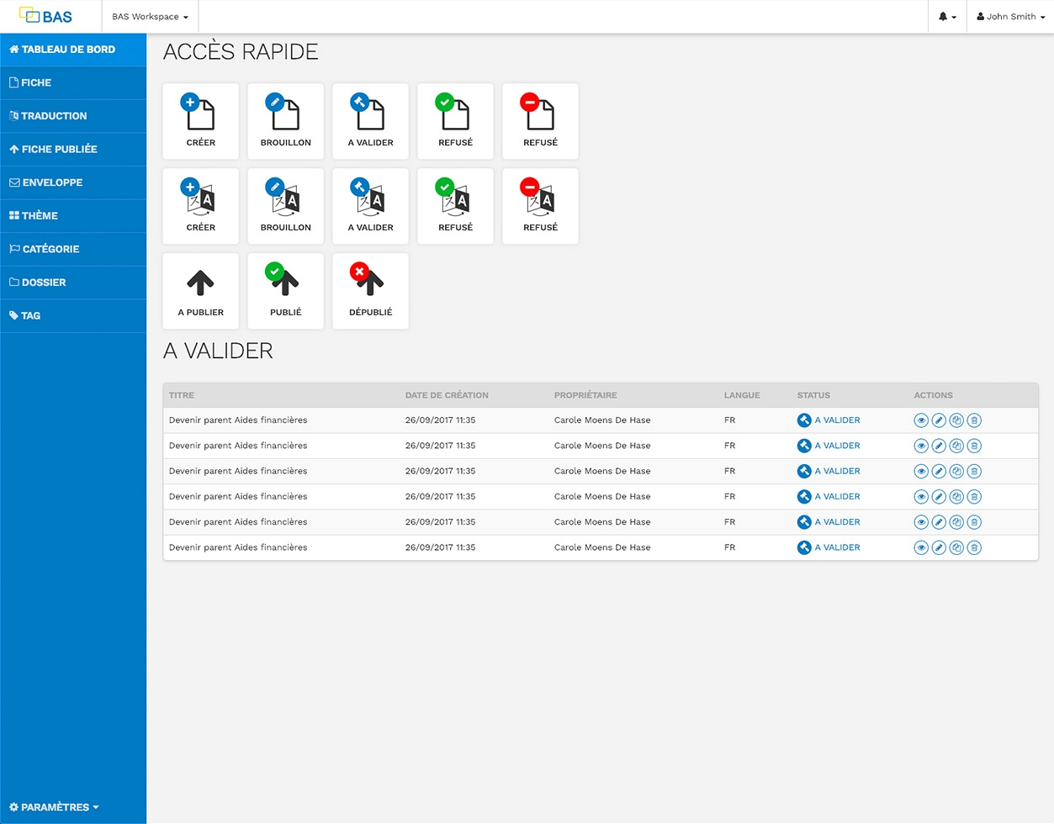
Task: Open the BAS Workspace dropdown
Action: point(150,17)
